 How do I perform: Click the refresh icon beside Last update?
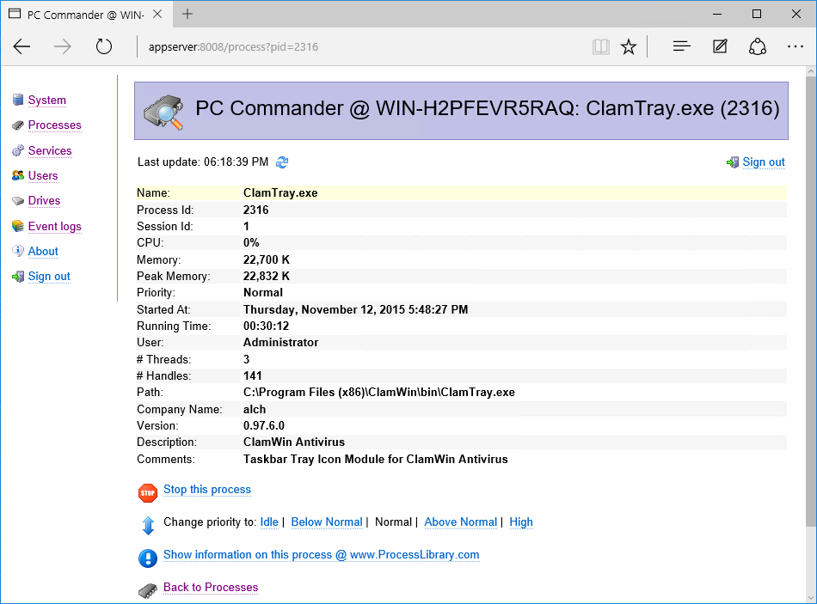(x=282, y=162)
